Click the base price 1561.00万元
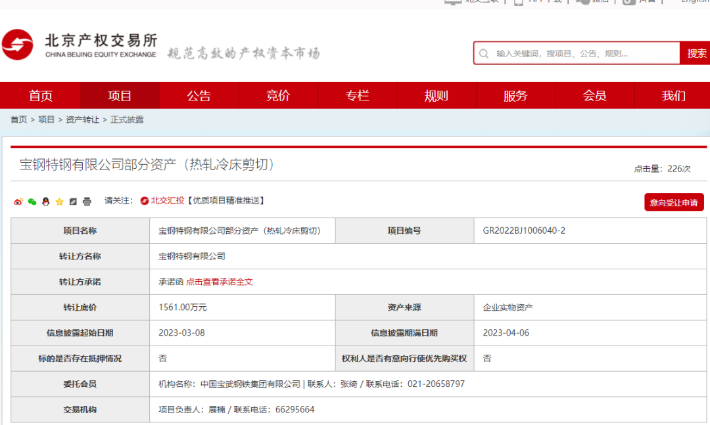710x425 pixels. pos(183,307)
